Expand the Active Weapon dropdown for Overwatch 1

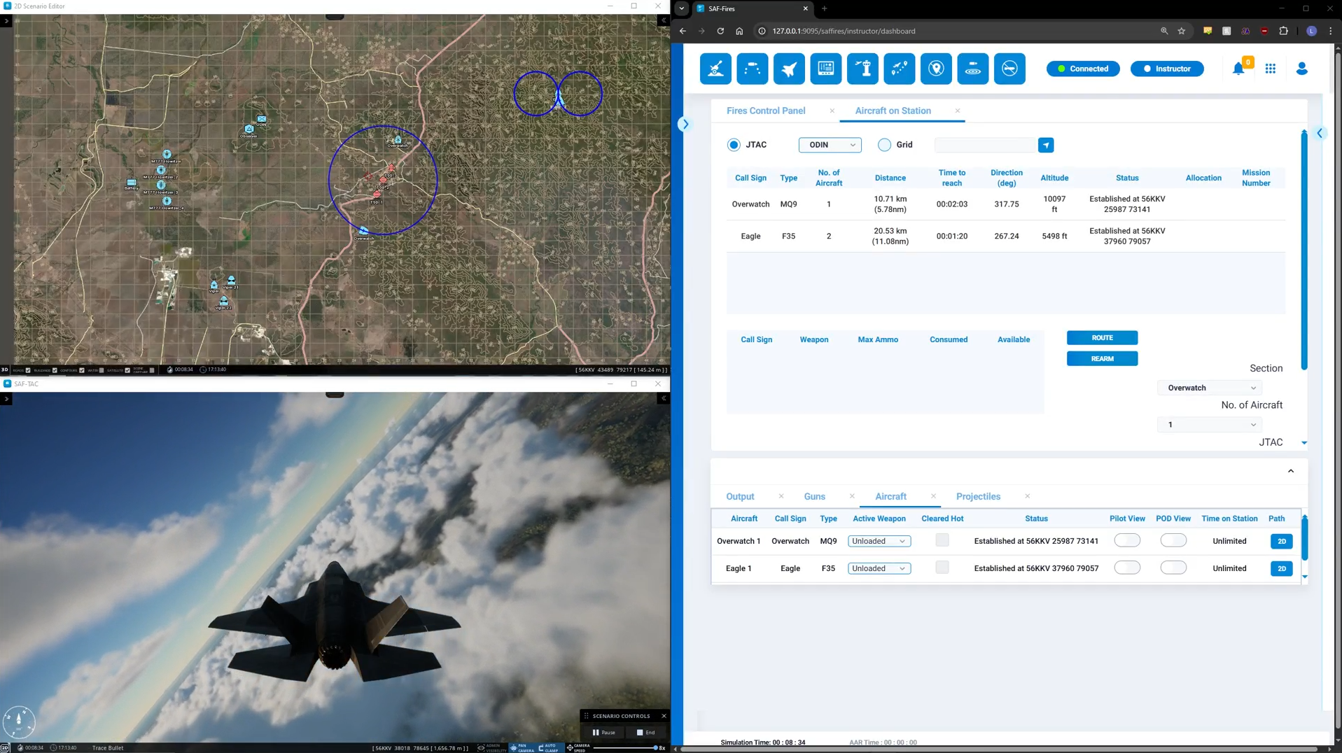(879, 541)
